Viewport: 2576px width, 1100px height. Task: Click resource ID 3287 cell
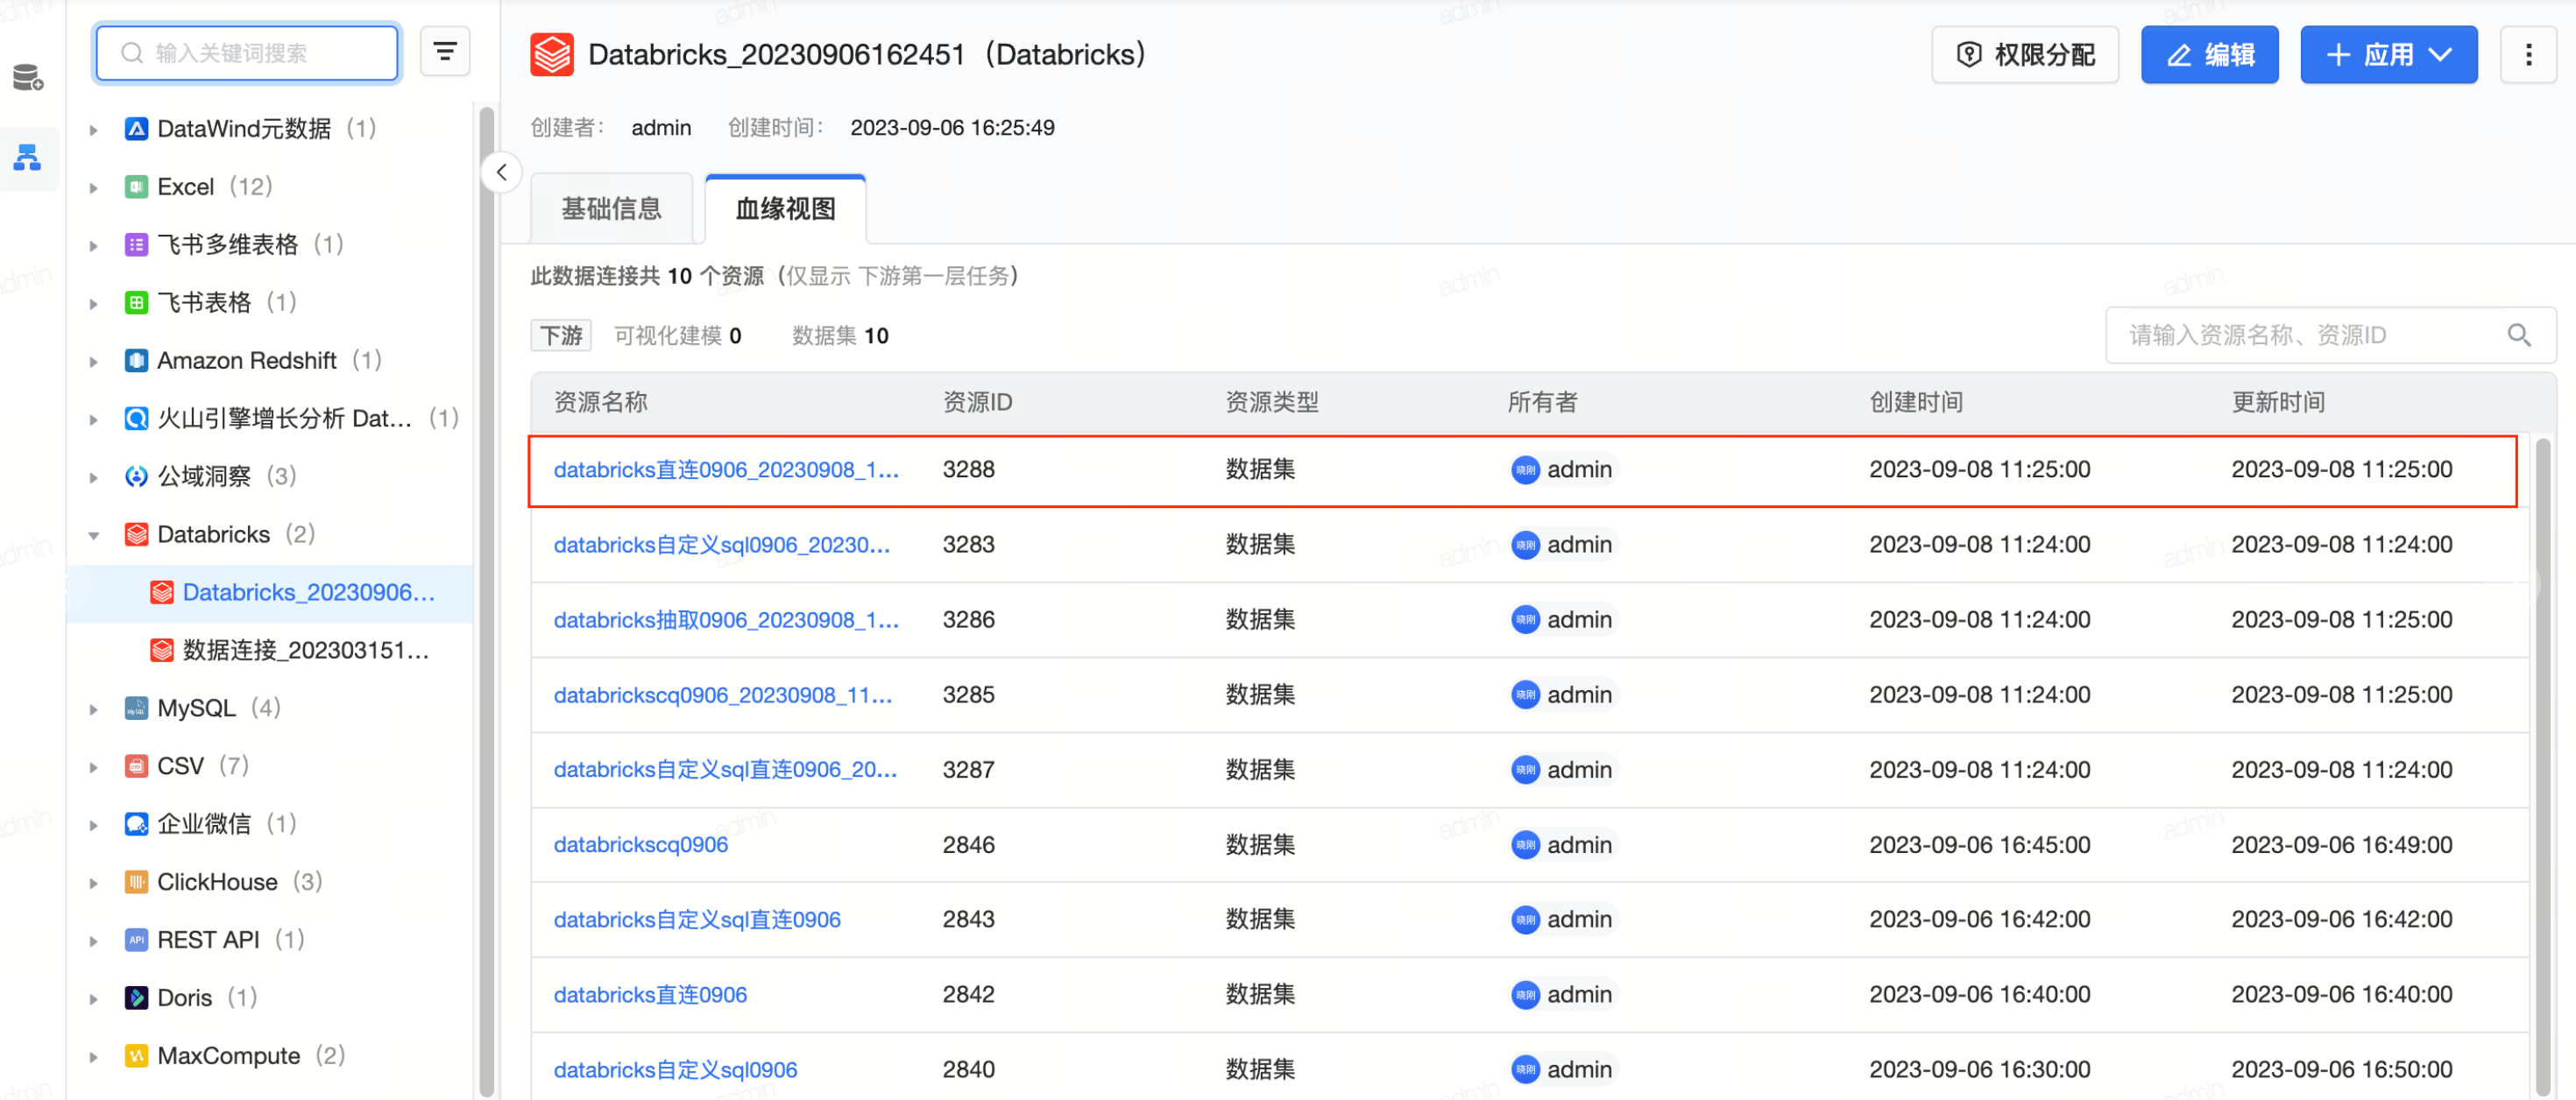(x=968, y=770)
